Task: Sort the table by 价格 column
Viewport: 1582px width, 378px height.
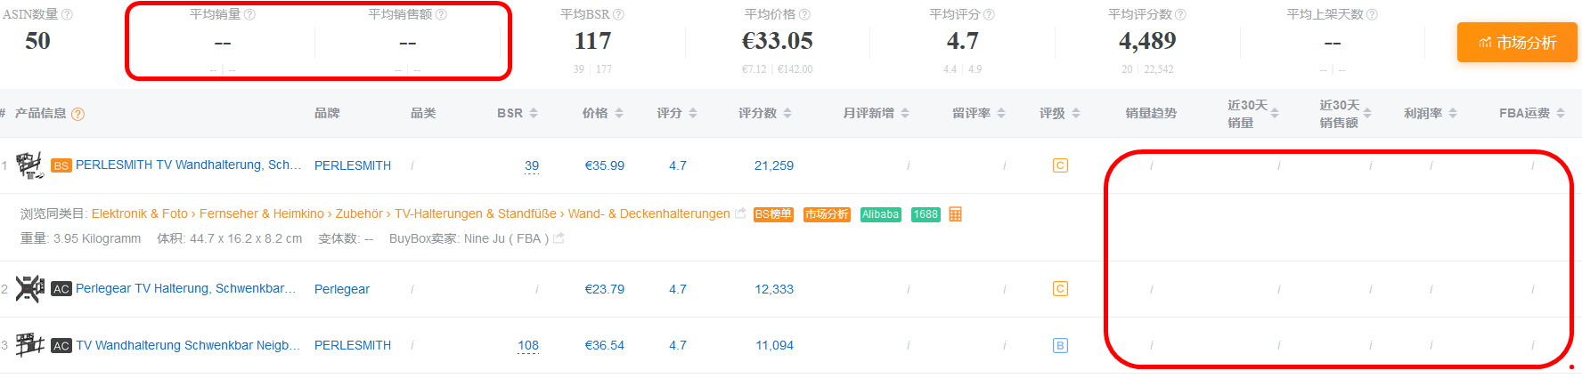Action: 602,113
